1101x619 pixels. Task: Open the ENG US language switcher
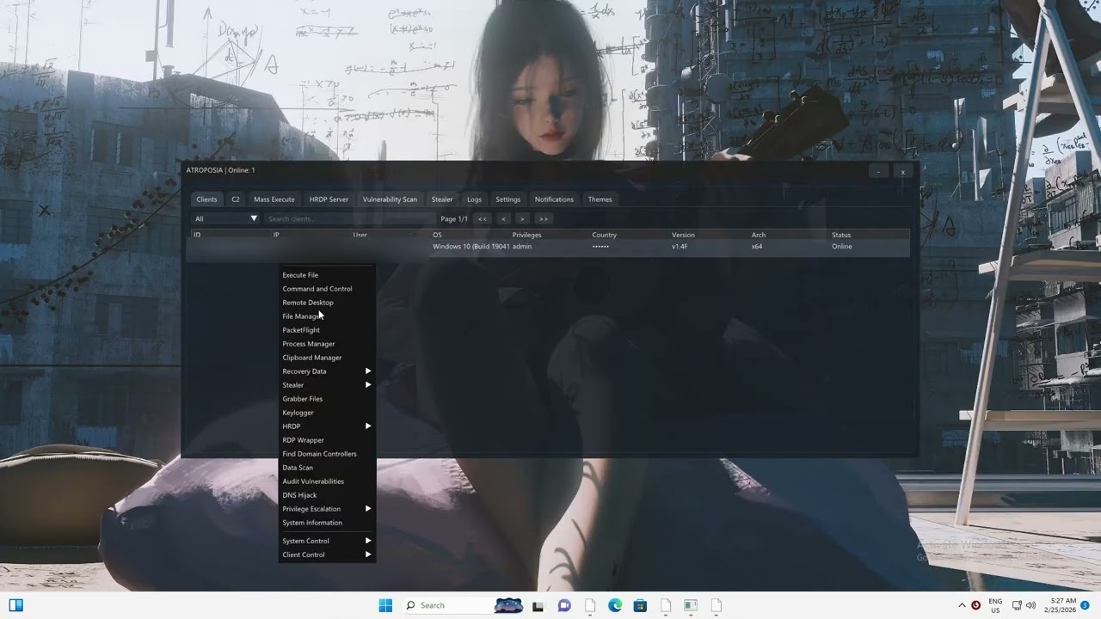pos(995,605)
